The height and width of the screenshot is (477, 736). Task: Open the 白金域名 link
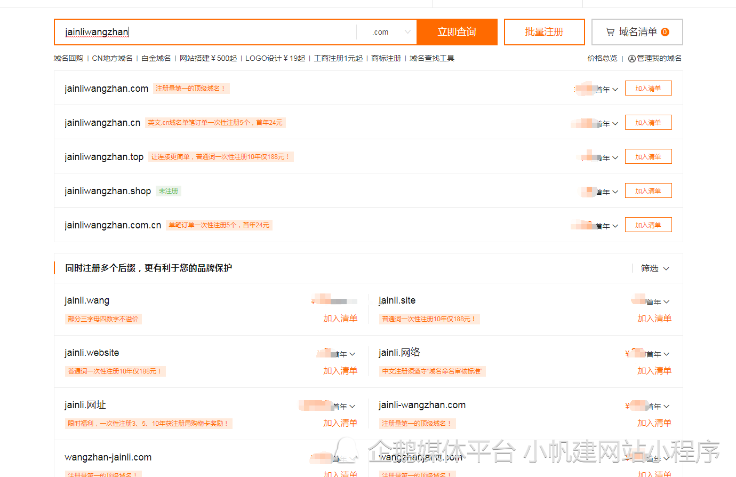pos(156,58)
